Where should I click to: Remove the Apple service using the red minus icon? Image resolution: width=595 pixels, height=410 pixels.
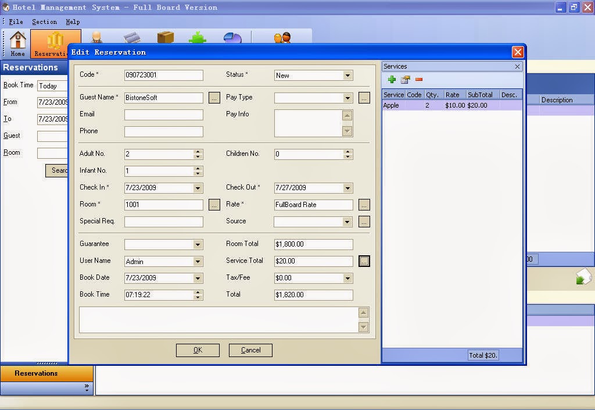pos(419,79)
